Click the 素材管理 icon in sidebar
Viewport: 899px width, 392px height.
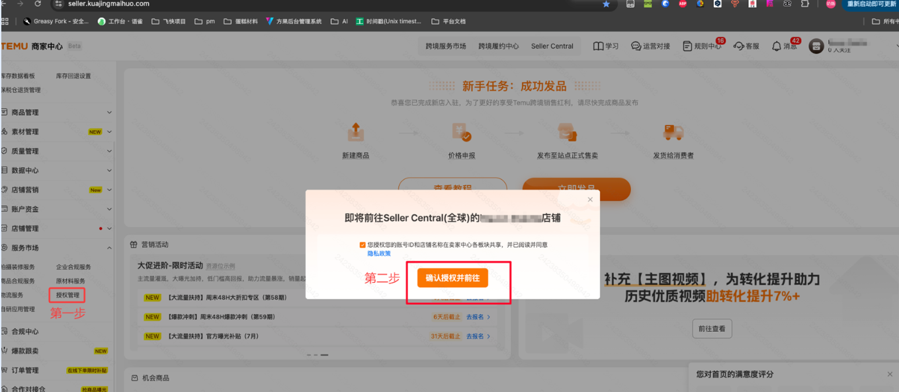point(5,132)
